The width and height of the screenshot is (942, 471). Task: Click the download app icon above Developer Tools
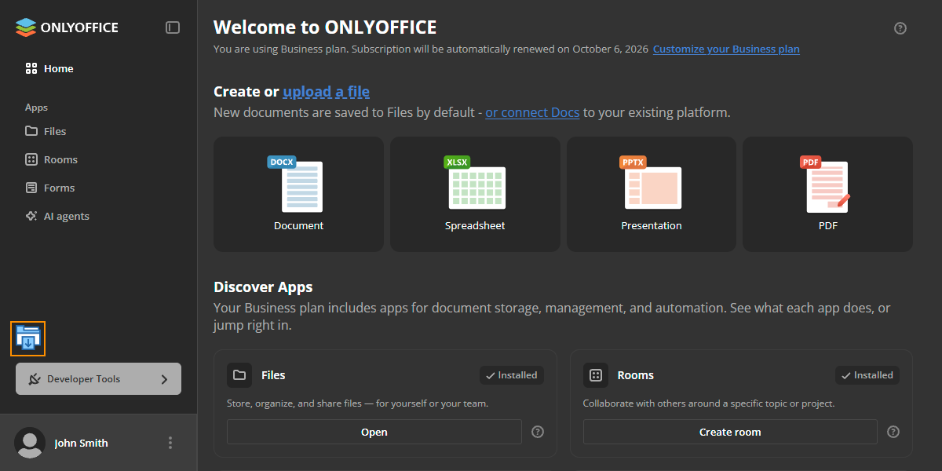tap(28, 339)
